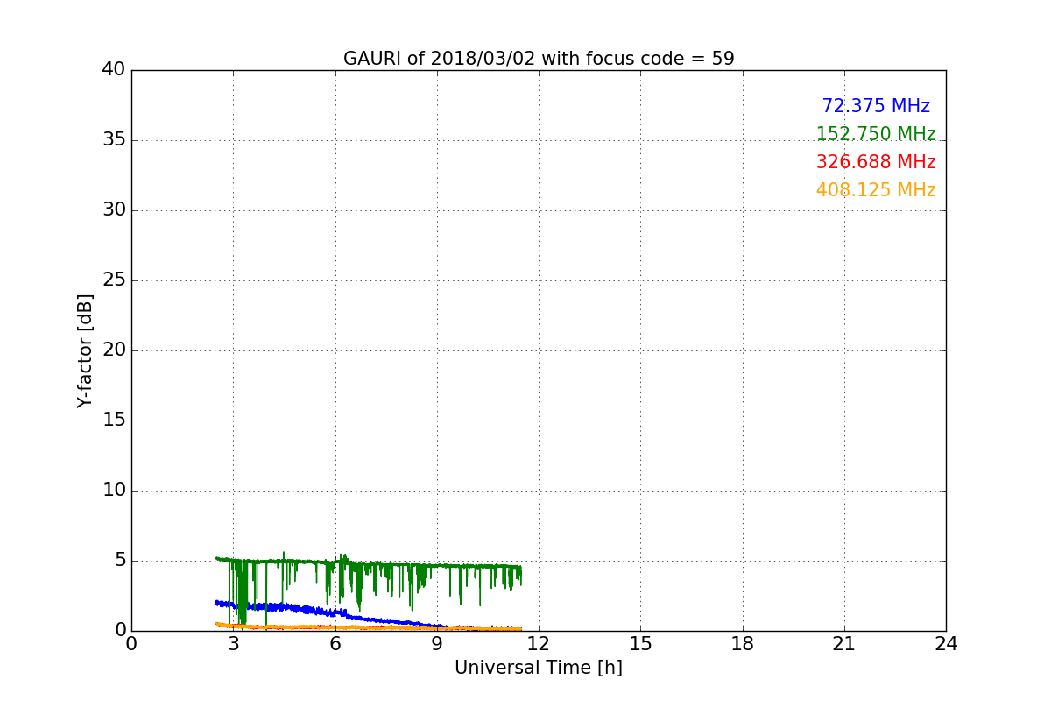This screenshot has width=1051, height=701.
Task: Click the y-axis tick label 35
Action: coord(114,140)
